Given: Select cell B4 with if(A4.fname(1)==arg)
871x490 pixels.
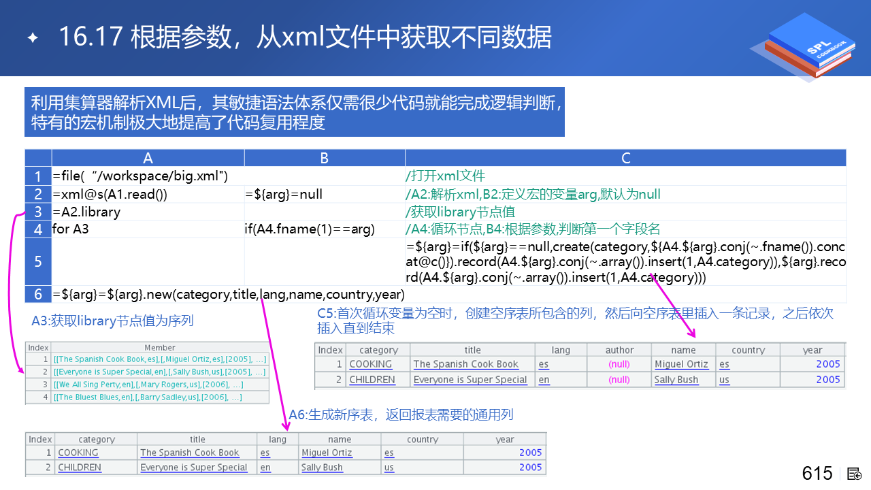Looking at the screenshot, I should click(x=310, y=229).
